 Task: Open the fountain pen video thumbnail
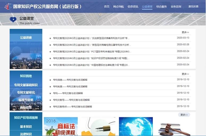pyautogui.click(x=98, y=126)
